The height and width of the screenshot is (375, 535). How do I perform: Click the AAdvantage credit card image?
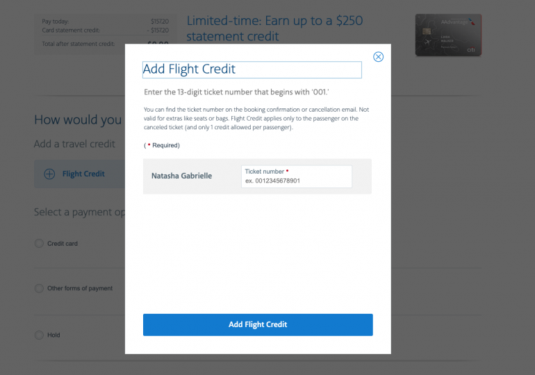point(447,35)
